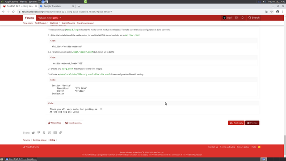Click the Insert quotes button
This screenshot has width=286, height=161.
[x=73, y=123]
